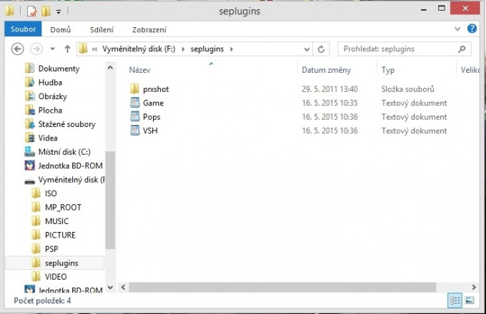Open Obrázky in navigation pane
Screen dimensions: 486x314
(53, 96)
